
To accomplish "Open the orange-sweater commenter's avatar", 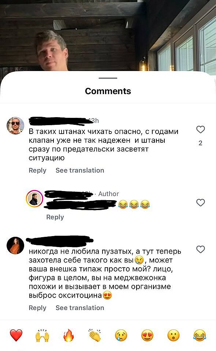I will [15, 246].
